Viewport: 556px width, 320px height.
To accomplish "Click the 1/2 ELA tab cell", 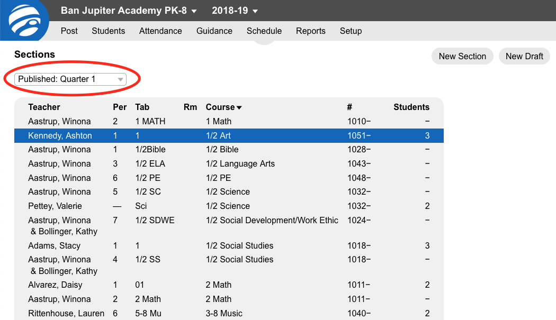I will pos(150,164).
